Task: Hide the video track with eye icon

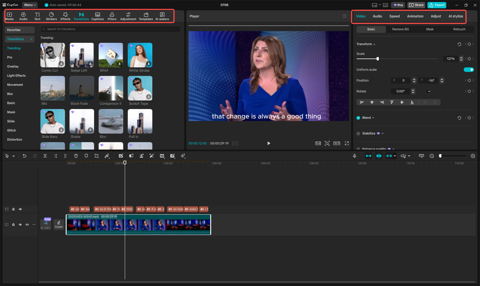Action: (20, 225)
